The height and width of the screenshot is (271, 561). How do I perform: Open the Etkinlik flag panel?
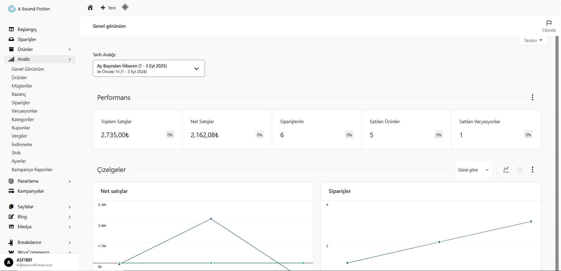(x=549, y=26)
